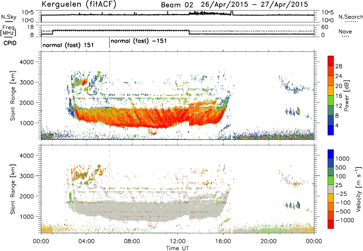Click the '-1000' tick on Velocity colorbar
Image resolution: width=363 pixels, height=251 pixels.
coord(345,220)
